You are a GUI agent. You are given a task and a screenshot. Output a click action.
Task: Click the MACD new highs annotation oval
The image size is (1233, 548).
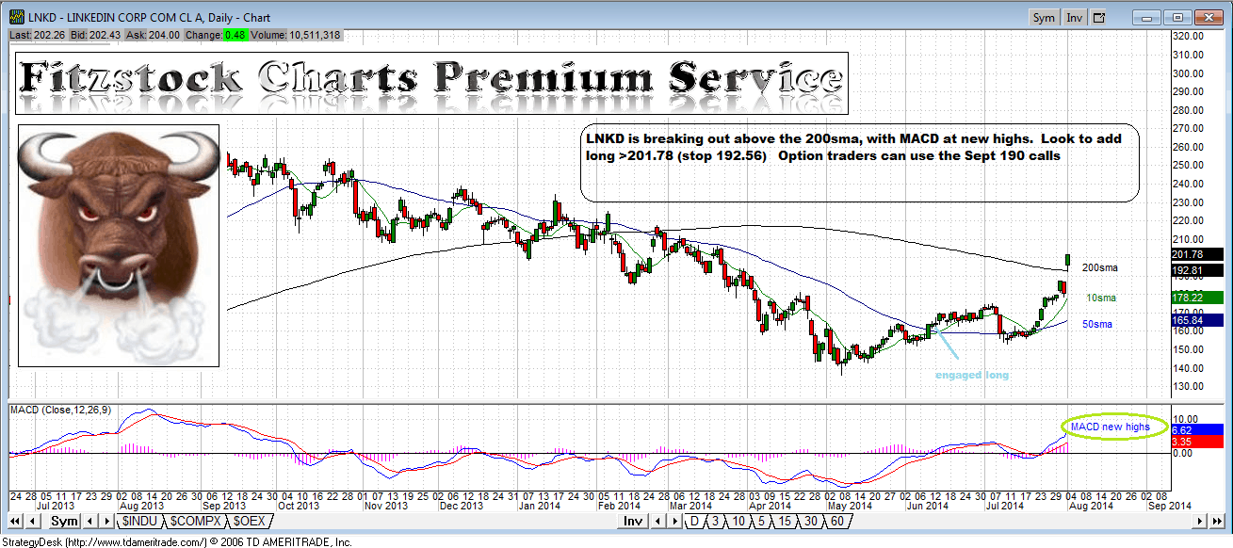[x=1111, y=427]
